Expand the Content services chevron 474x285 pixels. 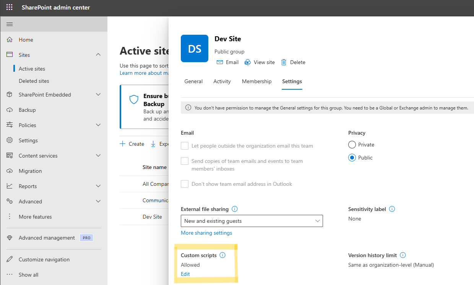[x=98, y=156]
